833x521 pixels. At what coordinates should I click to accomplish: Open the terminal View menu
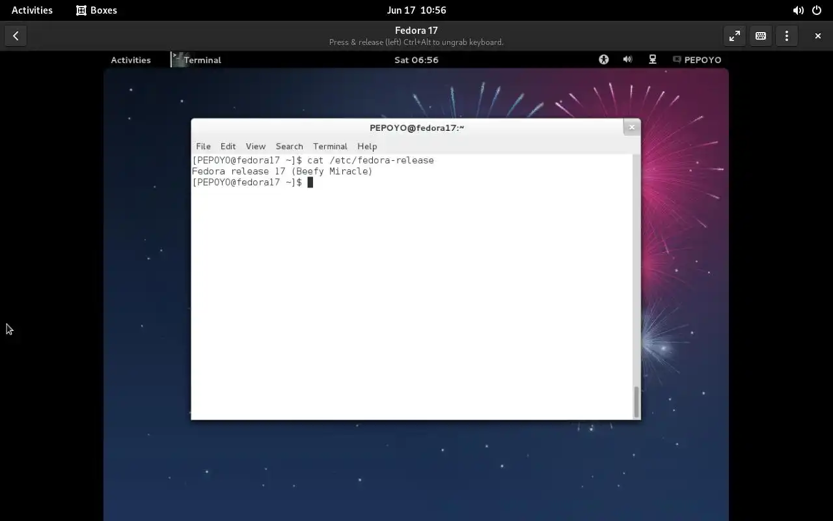click(255, 147)
